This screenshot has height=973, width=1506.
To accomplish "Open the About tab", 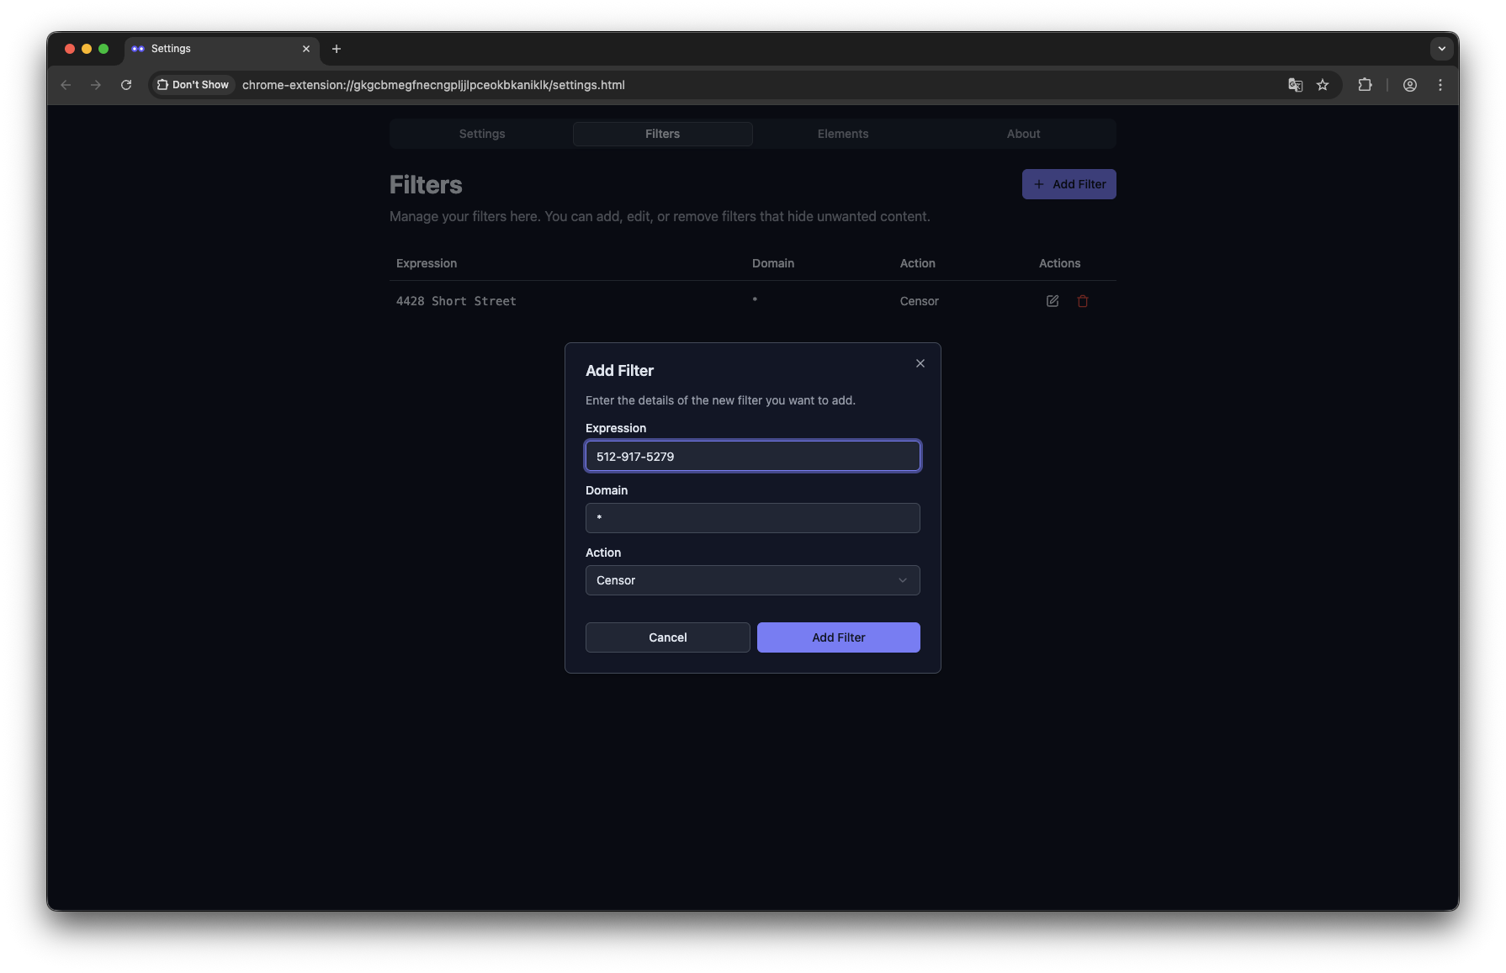I will [1023, 134].
